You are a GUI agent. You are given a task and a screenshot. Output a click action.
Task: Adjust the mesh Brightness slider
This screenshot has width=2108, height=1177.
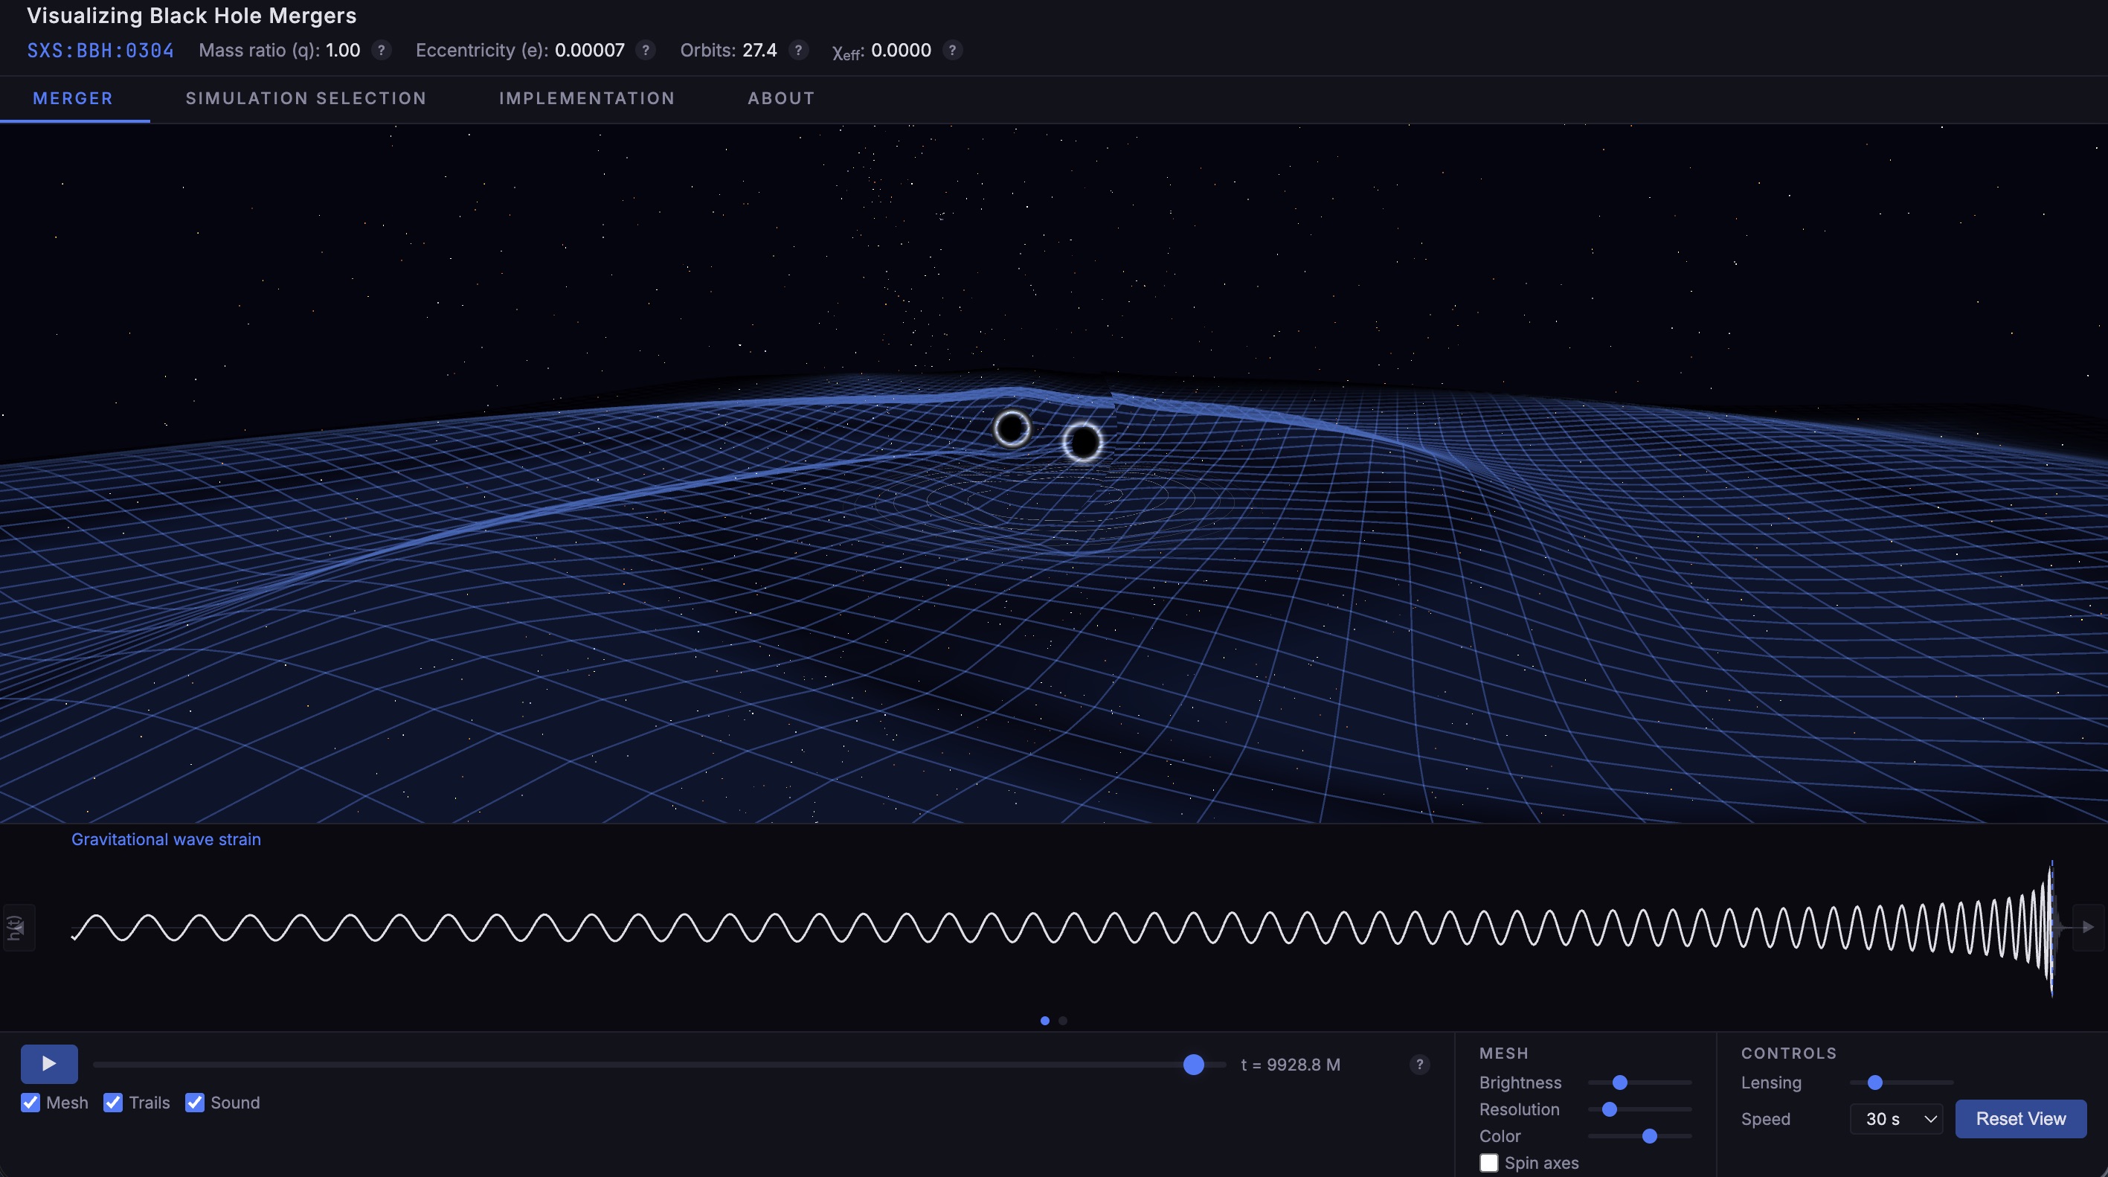click(1619, 1082)
